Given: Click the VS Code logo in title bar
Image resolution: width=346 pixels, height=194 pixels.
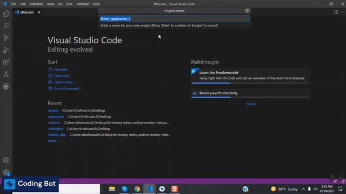Looking at the screenshot, I should (5, 4).
